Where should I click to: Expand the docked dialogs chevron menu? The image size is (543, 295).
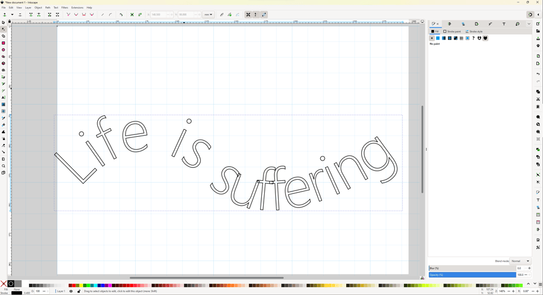[529, 24]
